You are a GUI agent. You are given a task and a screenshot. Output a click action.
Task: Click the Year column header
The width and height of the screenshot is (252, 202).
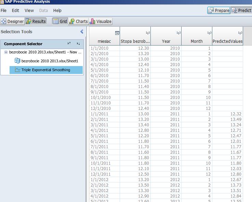point(166,36)
